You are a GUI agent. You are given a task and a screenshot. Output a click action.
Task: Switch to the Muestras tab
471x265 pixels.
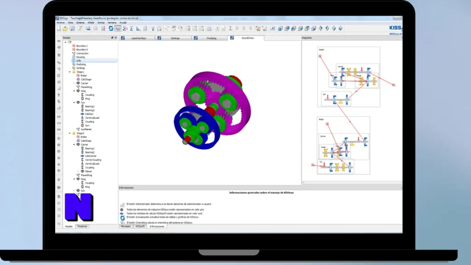tap(82, 226)
